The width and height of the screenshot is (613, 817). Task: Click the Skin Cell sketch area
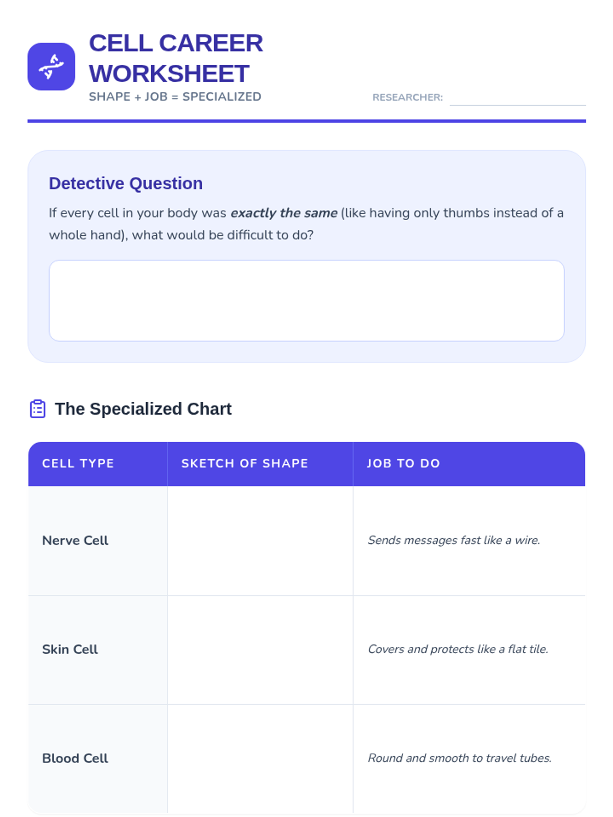pos(260,650)
